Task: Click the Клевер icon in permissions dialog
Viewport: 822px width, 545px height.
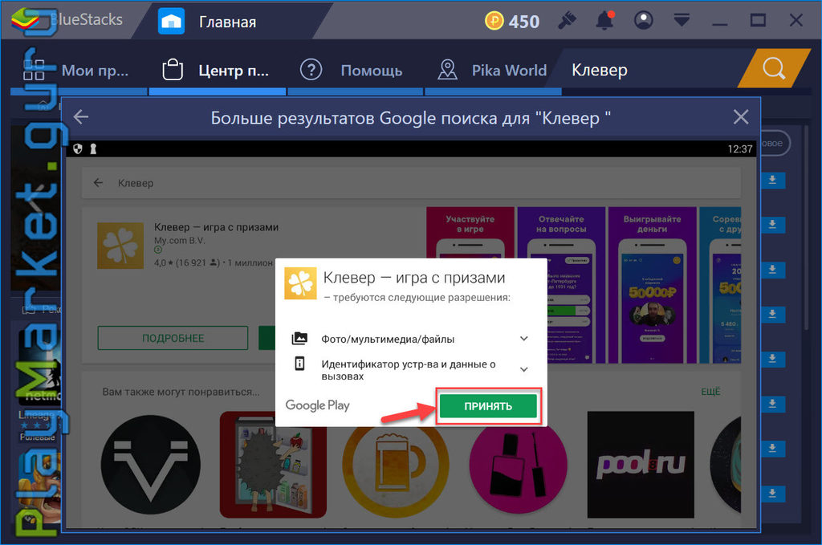Action: click(300, 283)
